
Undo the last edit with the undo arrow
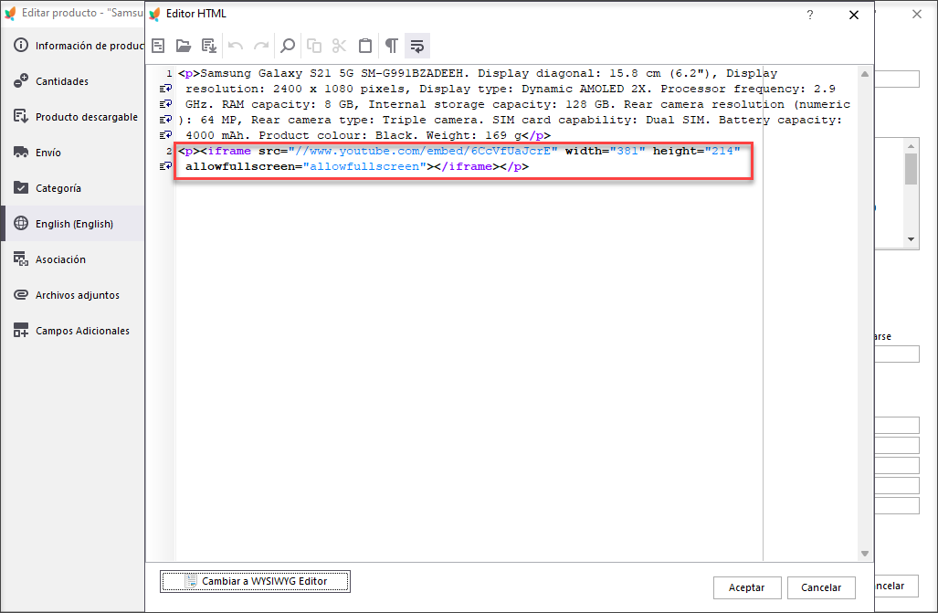point(236,46)
